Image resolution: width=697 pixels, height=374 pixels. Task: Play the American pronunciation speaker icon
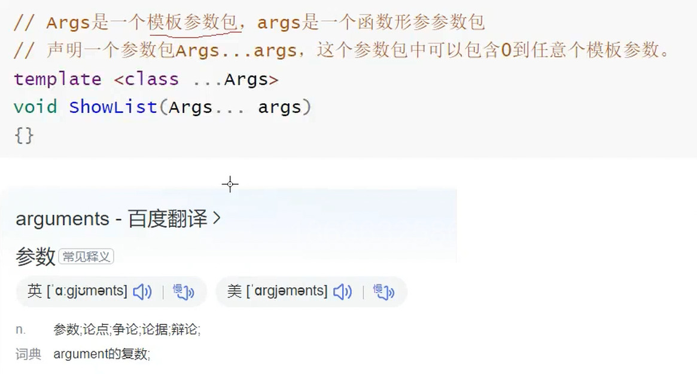[x=342, y=292]
